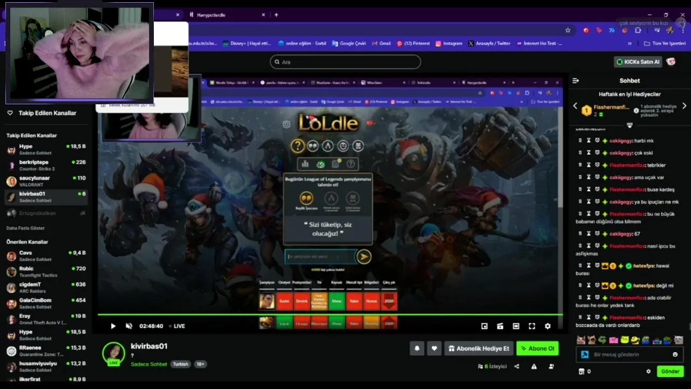
Task: Show the previous weekly gifter
Action: (575, 106)
